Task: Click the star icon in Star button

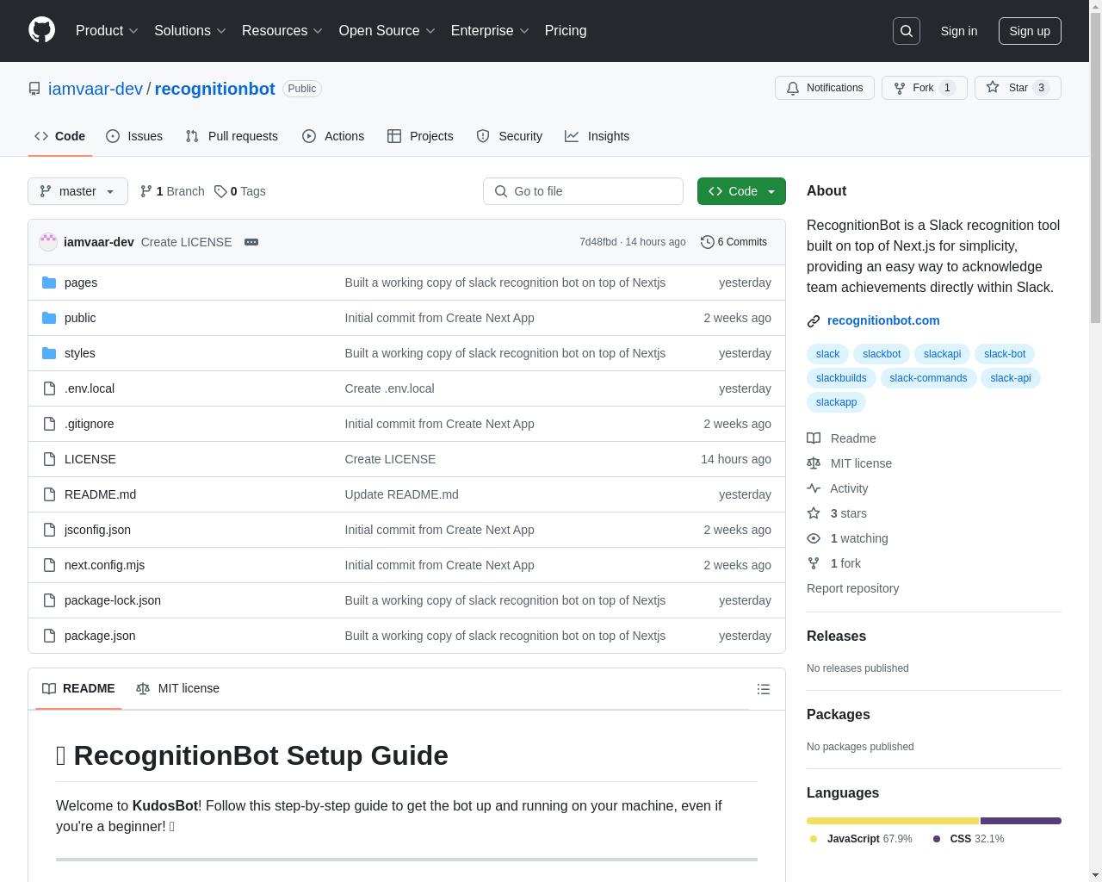Action: point(993,88)
